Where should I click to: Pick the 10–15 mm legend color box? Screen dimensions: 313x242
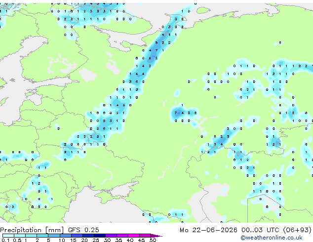pos(66,236)
